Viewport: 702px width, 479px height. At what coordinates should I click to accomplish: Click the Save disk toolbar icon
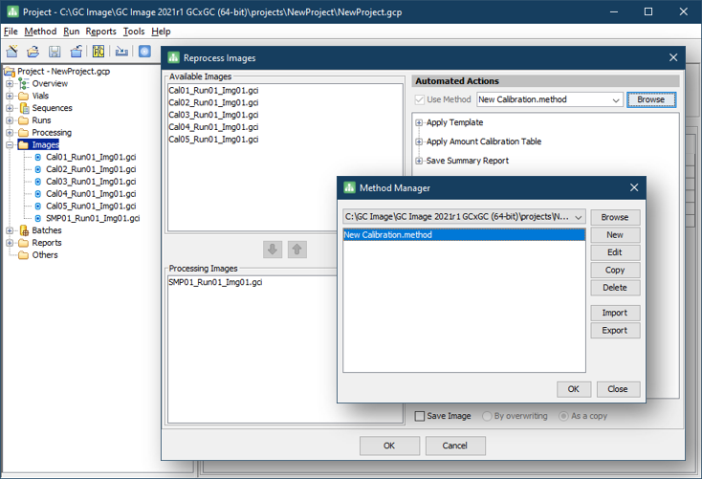pos(55,51)
